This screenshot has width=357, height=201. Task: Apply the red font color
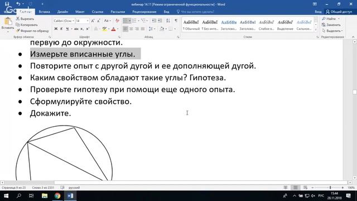pos(113,29)
